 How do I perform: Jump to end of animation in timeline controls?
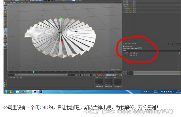click(x=94, y=75)
